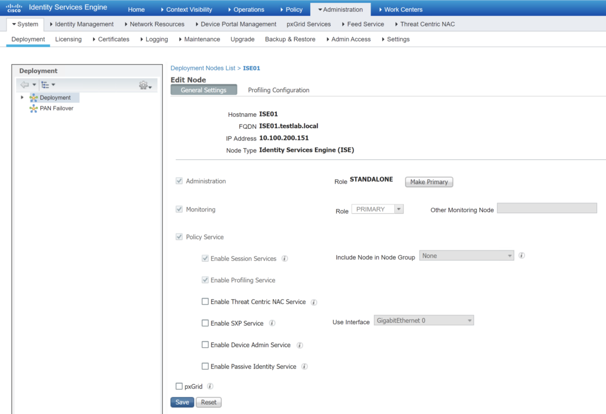606x414 pixels.
Task: Click the Other Monitoring Node field
Action: click(547, 208)
